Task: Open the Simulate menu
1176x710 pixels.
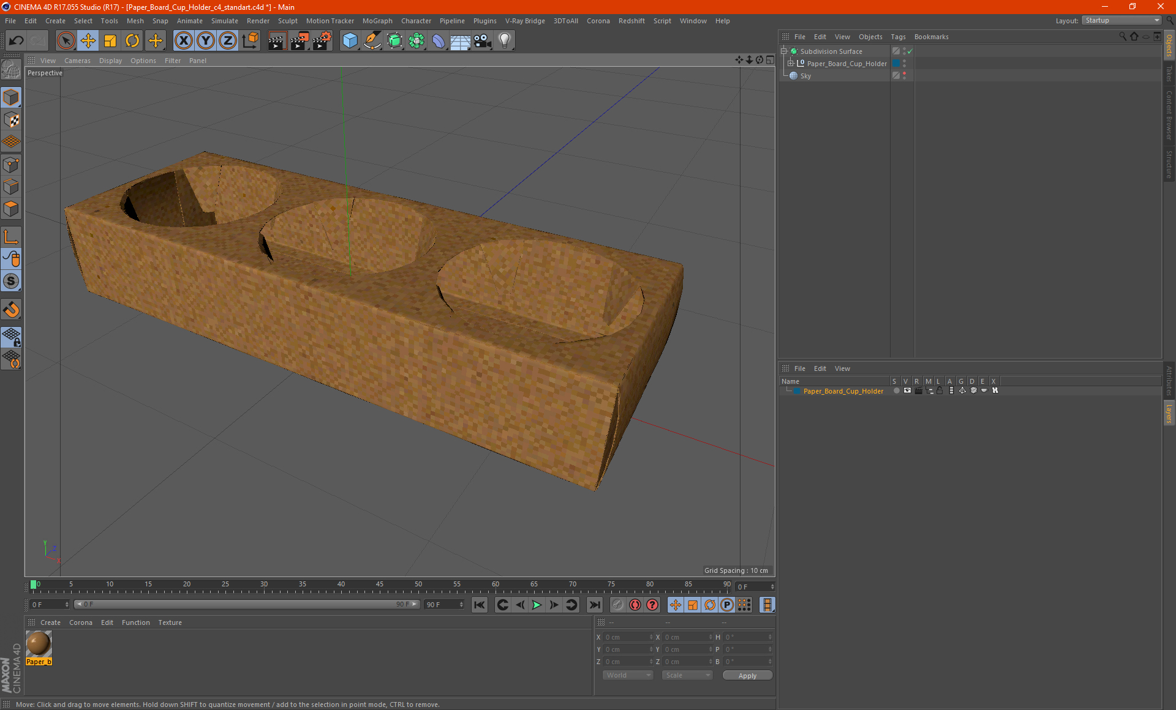Action: [x=225, y=21]
